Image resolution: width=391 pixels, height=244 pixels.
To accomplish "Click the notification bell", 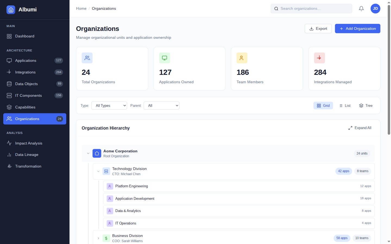I will pos(361,8).
